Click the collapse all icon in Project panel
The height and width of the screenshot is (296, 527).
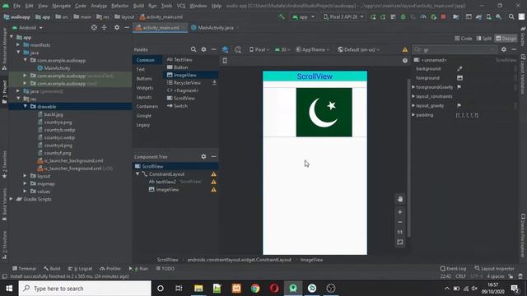(x=105, y=27)
